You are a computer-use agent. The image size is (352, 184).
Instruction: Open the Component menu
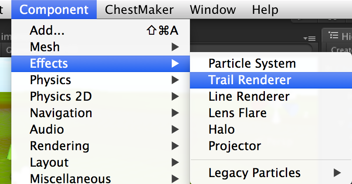tap(54, 10)
